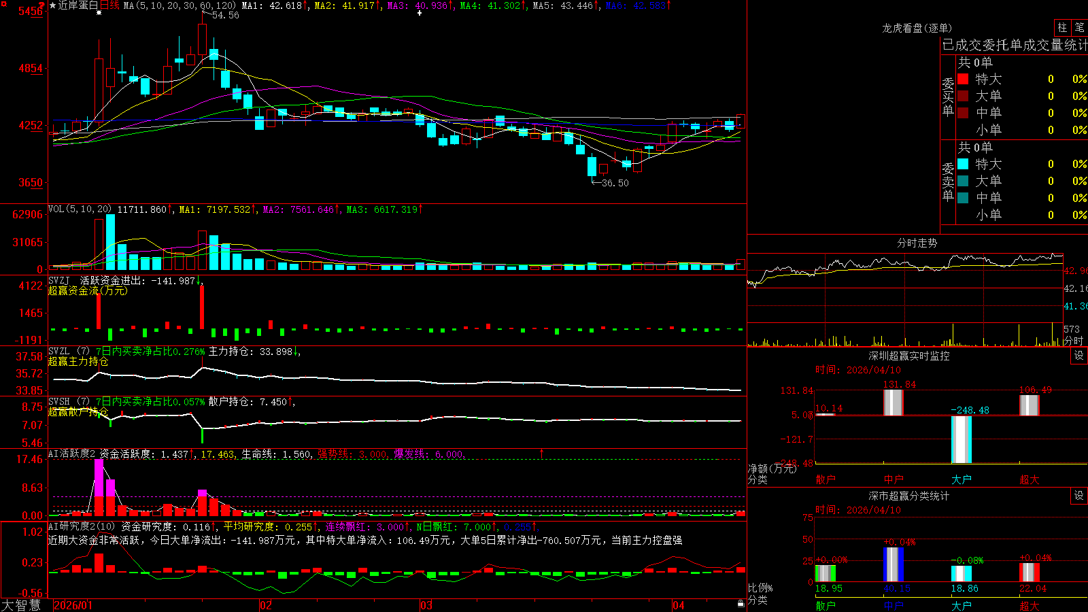Click the dark red 中单 buy-order swatch
This screenshot has height=612, width=1088.
[x=963, y=113]
